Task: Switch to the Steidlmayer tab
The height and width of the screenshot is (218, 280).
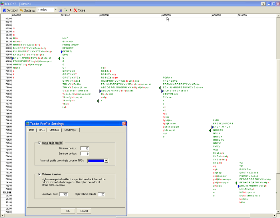Action: pos(70,130)
